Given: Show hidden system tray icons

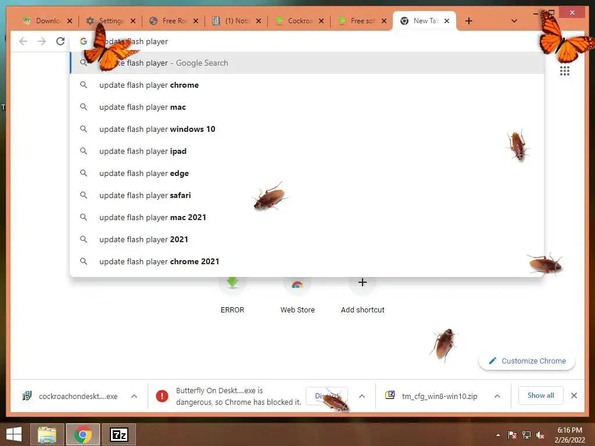Looking at the screenshot, I should 498,435.
